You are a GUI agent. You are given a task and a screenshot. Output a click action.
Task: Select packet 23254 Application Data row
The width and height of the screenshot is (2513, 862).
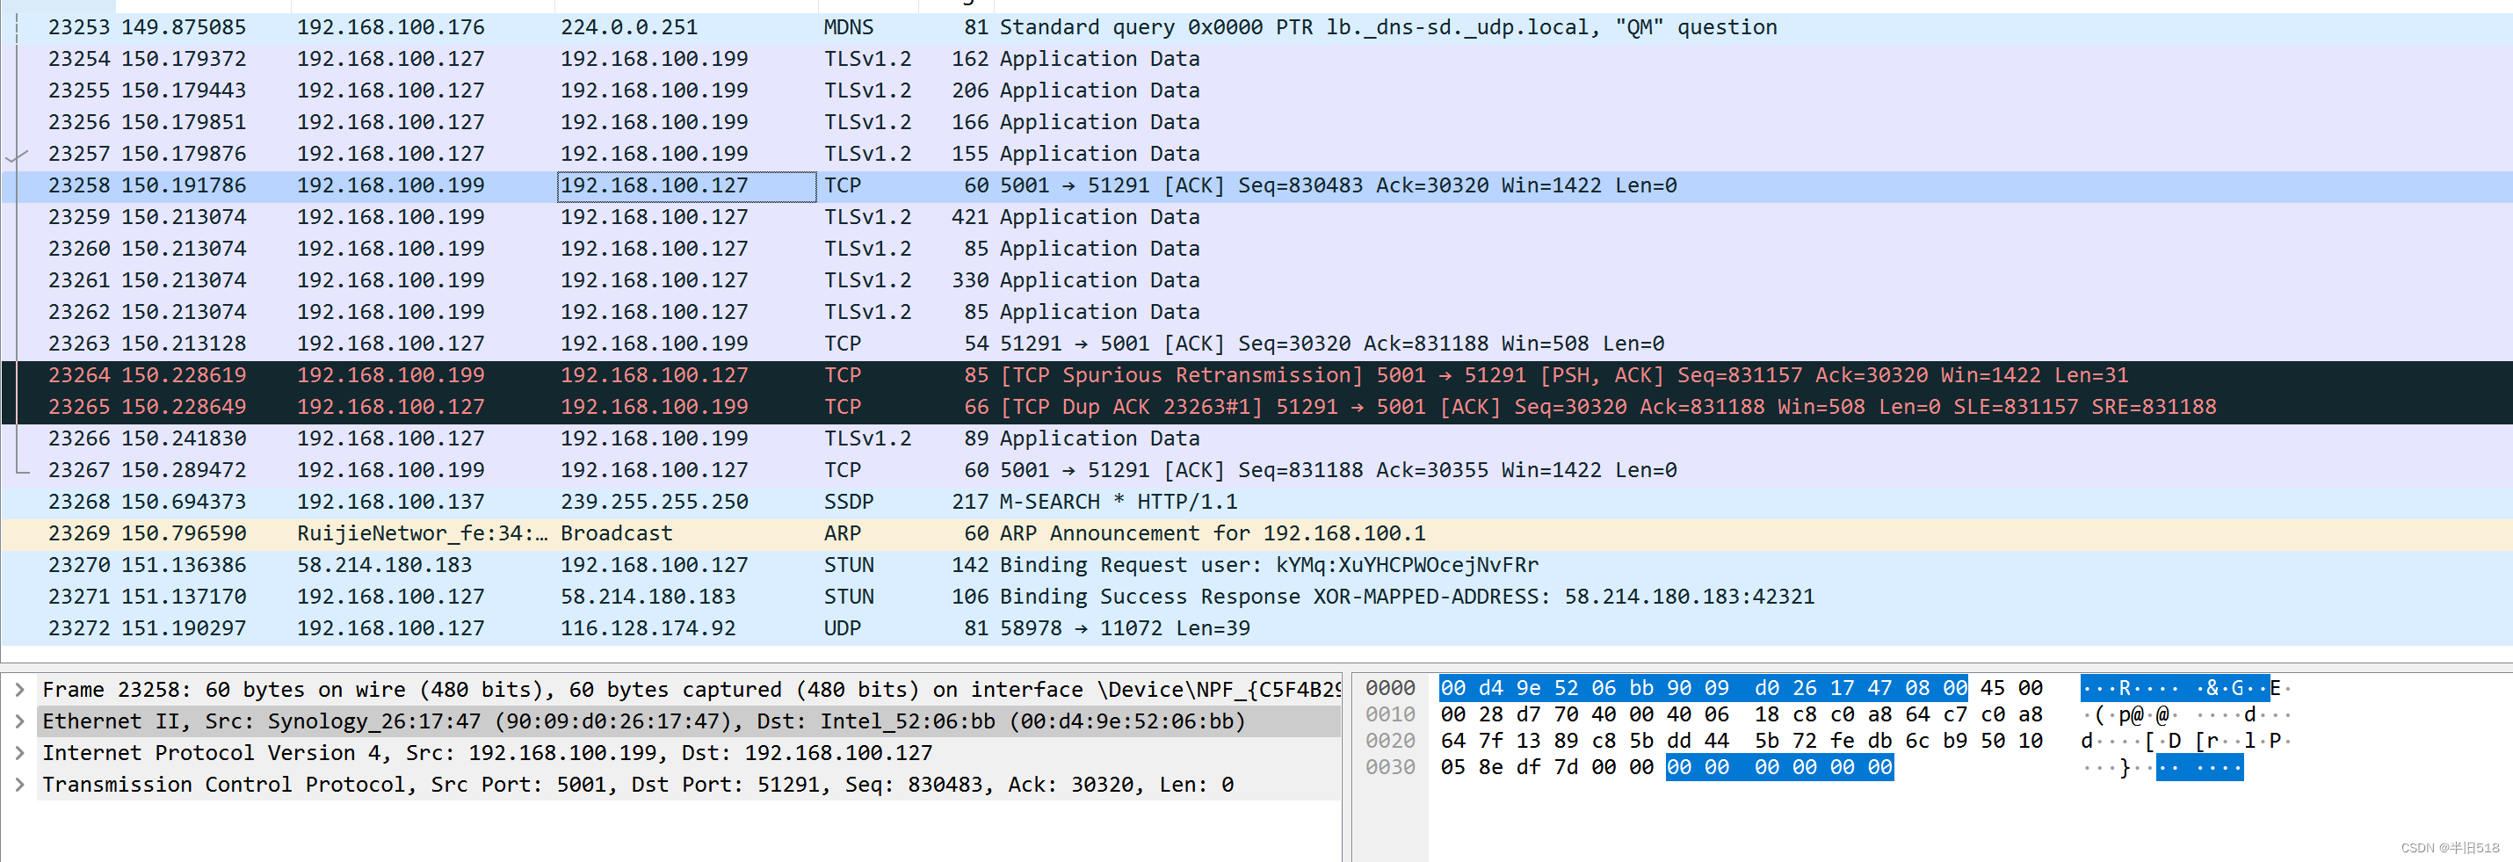1256,59
